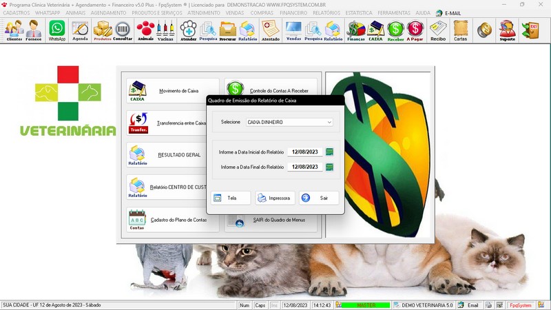Open calendar picker for Data Final
The width and height of the screenshot is (551, 310).
point(329,167)
